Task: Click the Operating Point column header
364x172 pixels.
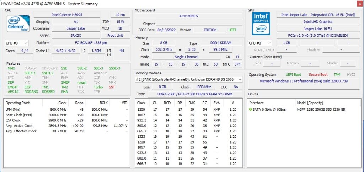Action: (17, 103)
